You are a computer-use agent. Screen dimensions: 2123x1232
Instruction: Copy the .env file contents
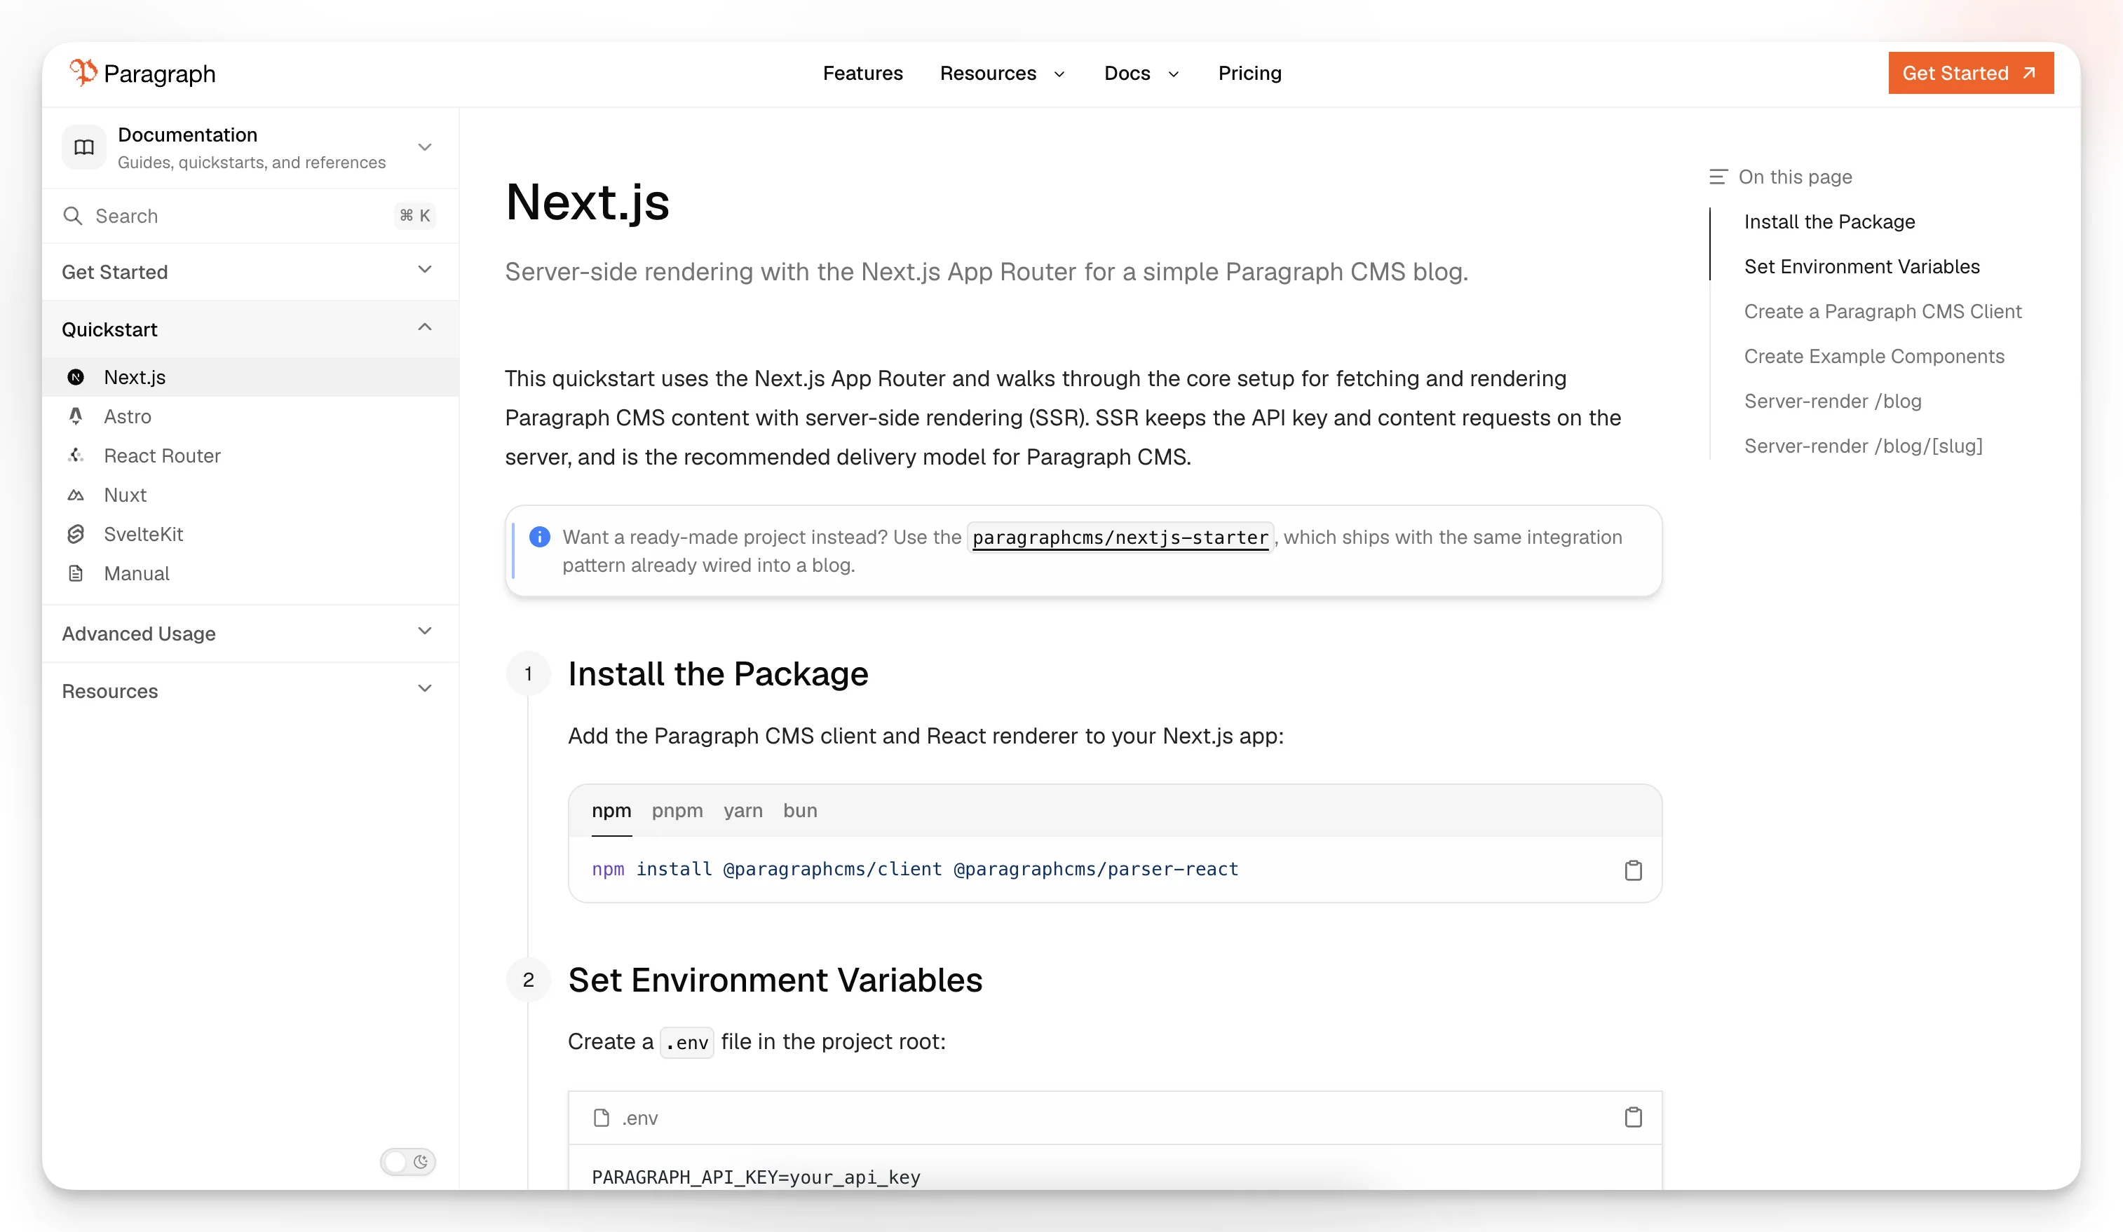1633,1116
